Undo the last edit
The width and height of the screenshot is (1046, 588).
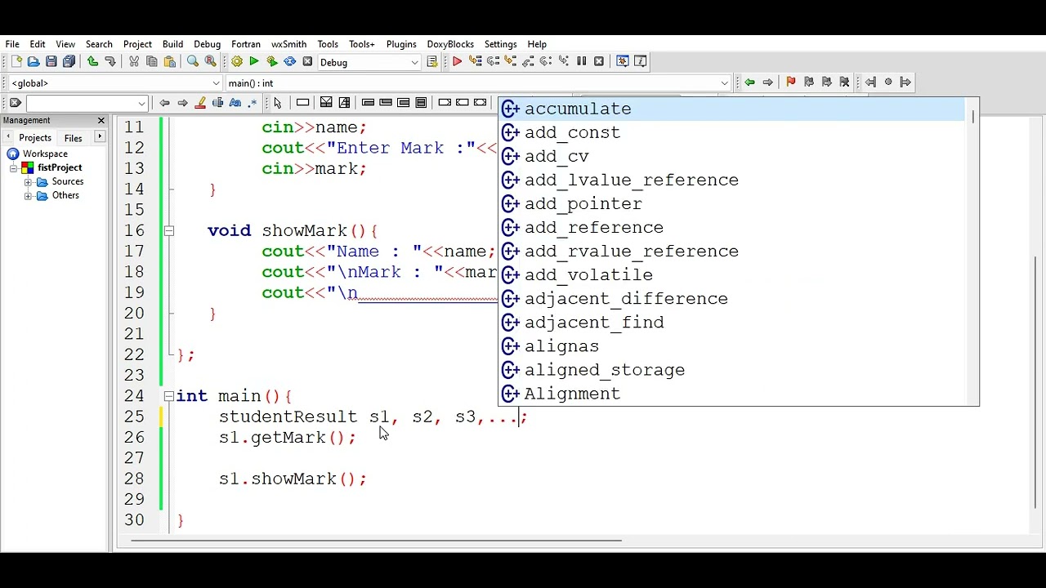(x=92, y=62)
